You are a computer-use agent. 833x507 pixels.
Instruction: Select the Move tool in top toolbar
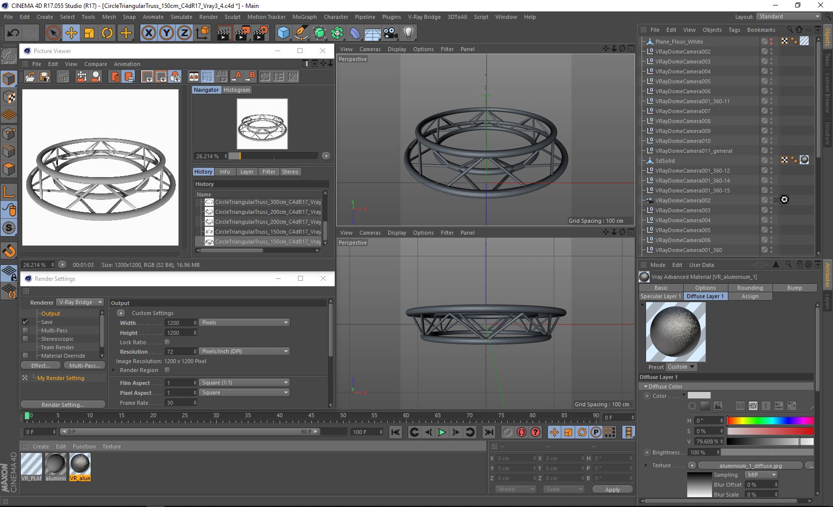pos(71,33)
